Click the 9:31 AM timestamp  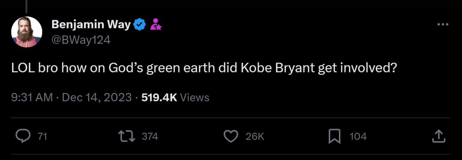pos(32,98)
